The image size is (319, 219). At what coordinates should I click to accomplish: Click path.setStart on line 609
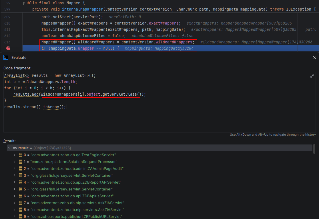56,17
